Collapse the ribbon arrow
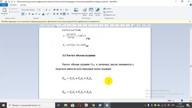192x108 pixels. coord(187,5)
